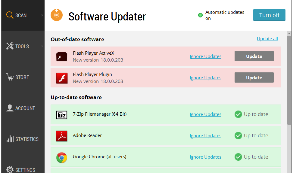Click the Google Chrome icon
The image size is (293, 173).
(x=62, y=157)
